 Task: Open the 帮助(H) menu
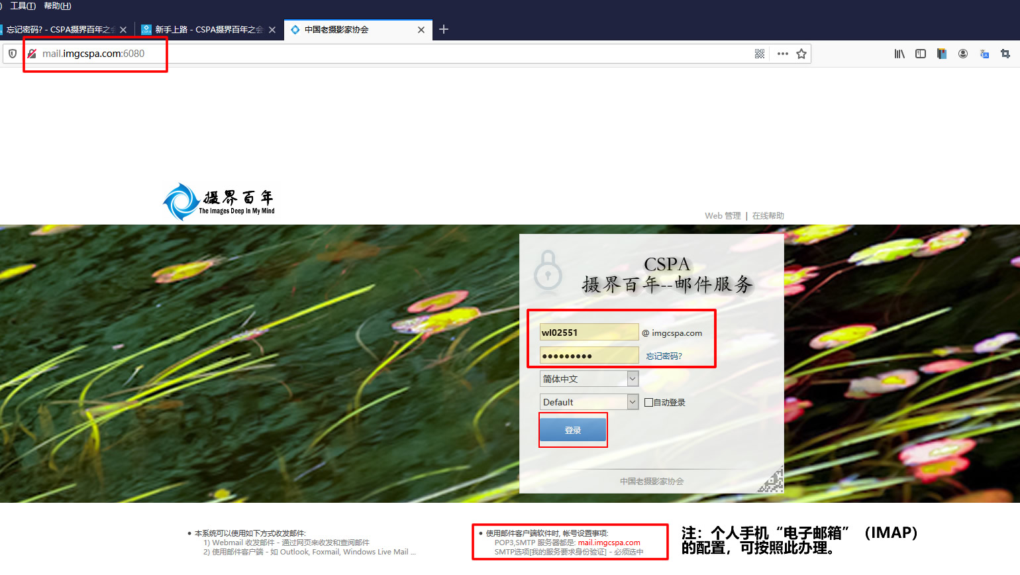(x=58, y=6)
